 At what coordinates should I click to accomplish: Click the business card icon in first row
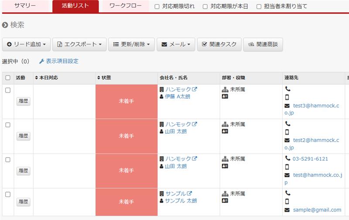tap(225, 96)
